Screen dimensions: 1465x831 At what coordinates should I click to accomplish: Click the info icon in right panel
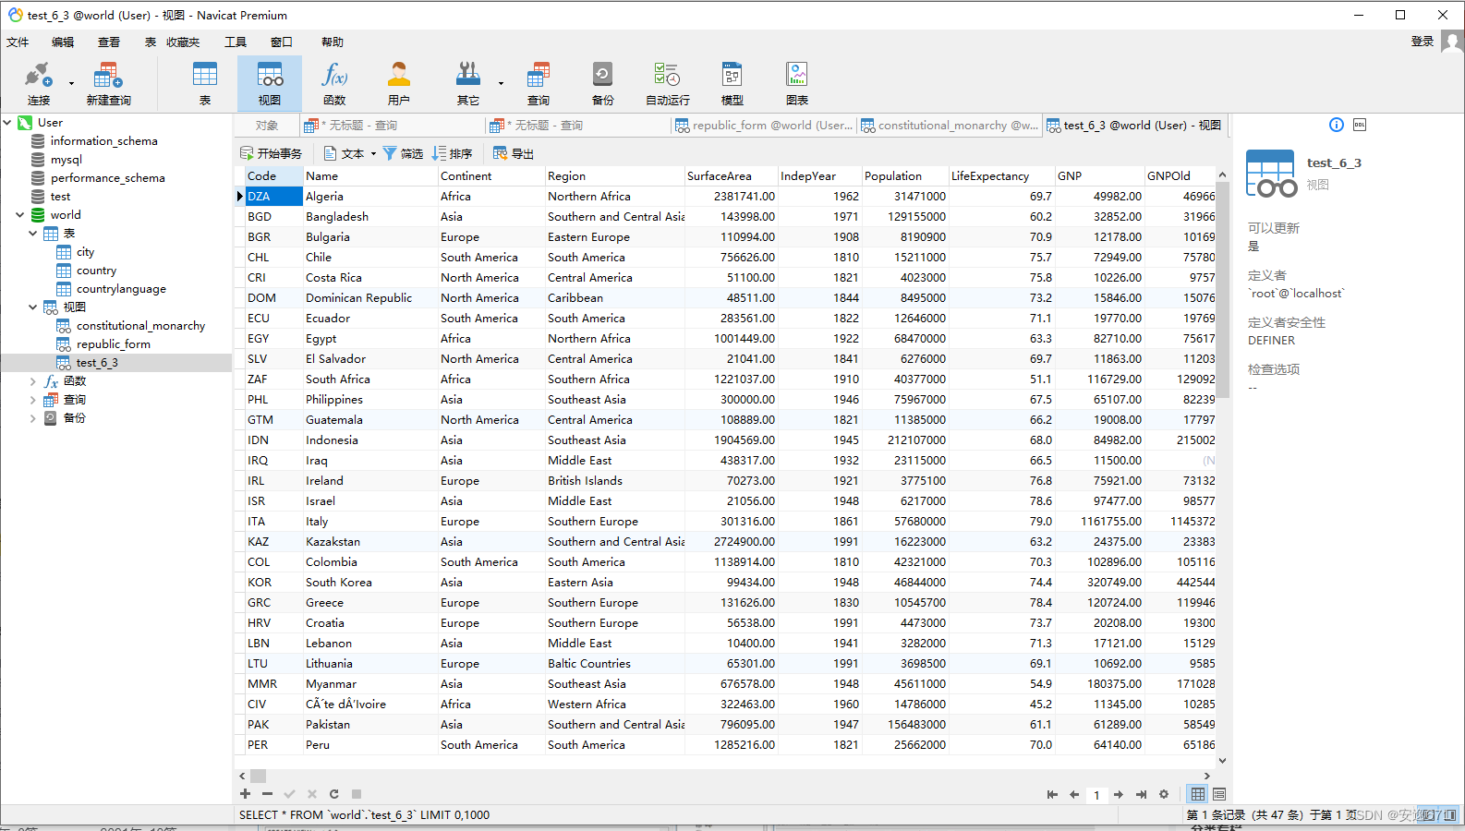(1337, 125)
